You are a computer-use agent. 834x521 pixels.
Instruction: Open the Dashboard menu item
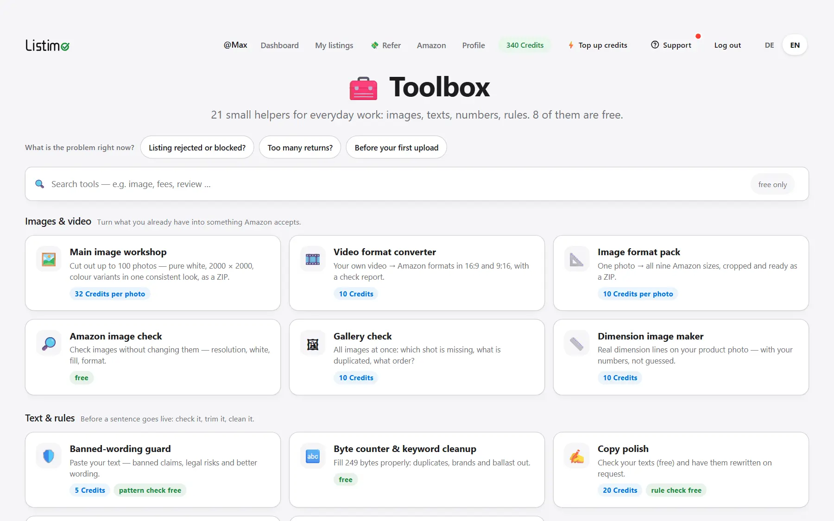[x=279, y=45]
